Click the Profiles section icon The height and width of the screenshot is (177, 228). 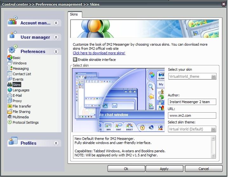13,141
